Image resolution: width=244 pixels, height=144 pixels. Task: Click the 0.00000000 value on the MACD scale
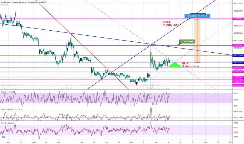(238, 118)
